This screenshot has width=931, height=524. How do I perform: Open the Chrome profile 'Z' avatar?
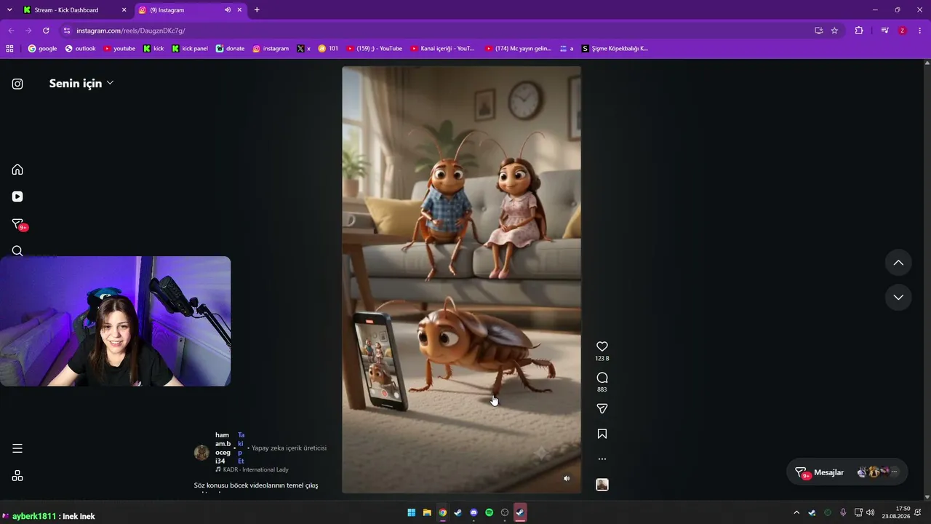tap(903, 31)
